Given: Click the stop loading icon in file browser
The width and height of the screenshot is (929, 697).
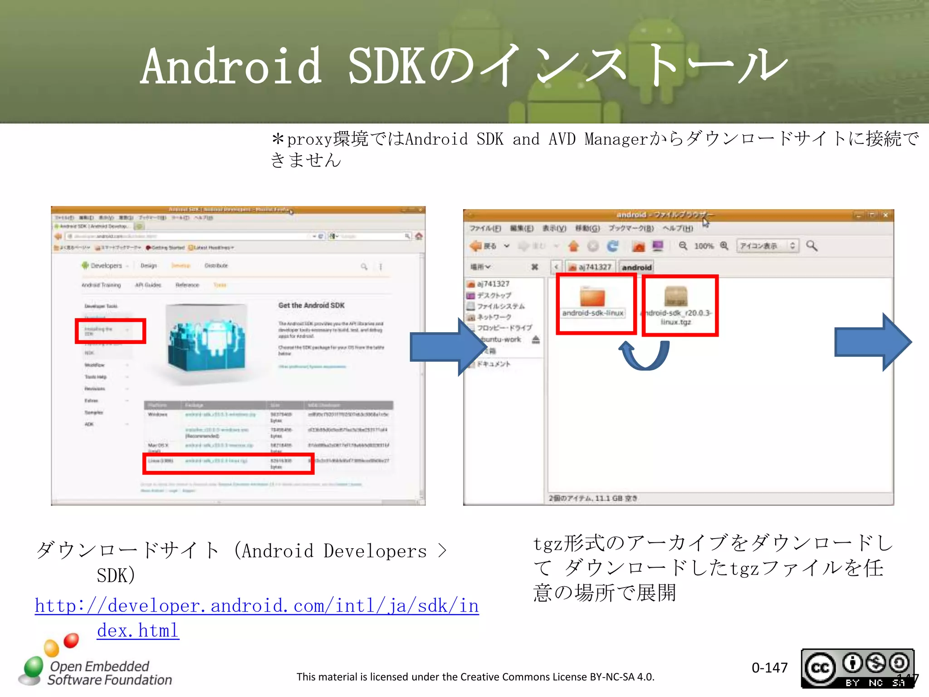Looking at the screenshot, I should 593,246.
